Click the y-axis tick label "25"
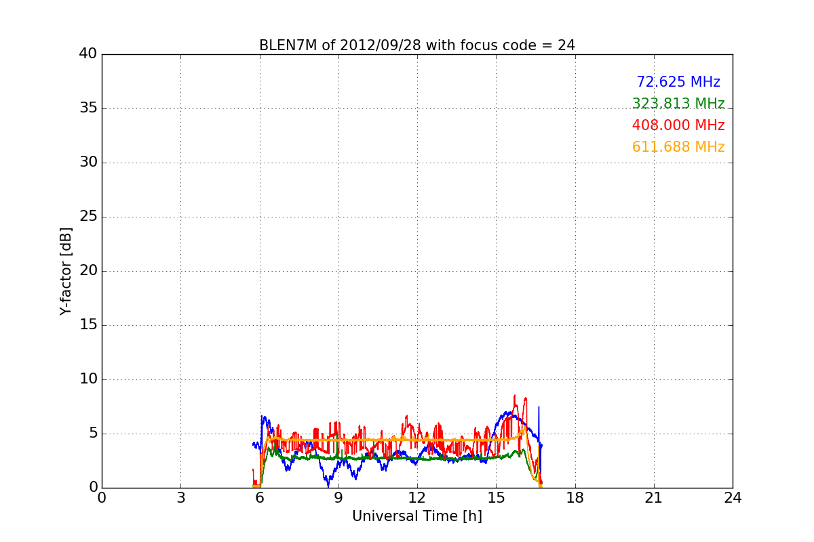814x542 pixels. 88,217
